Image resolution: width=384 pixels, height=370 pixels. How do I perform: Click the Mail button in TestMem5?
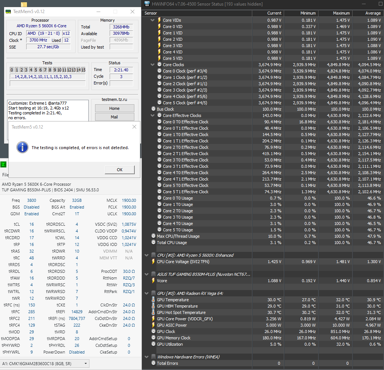pyautogui.click(x=115, y=117)
